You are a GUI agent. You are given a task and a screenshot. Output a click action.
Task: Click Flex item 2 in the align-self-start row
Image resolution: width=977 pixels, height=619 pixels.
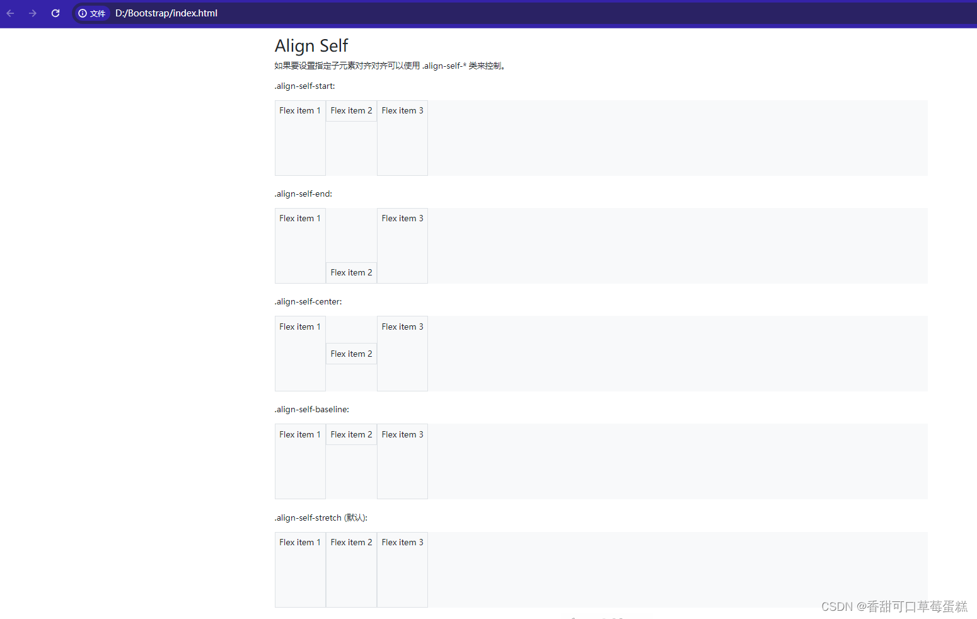(x=351, y=110)
